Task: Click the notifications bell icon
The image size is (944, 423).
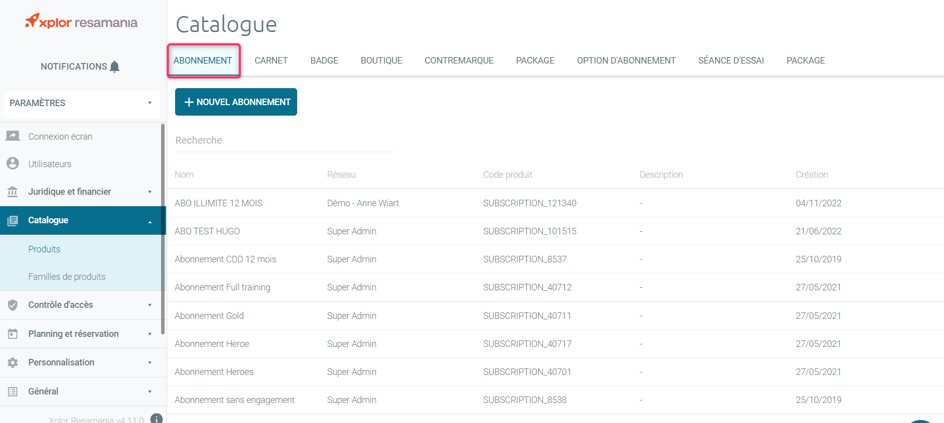Action: click(x=115, y=67)
